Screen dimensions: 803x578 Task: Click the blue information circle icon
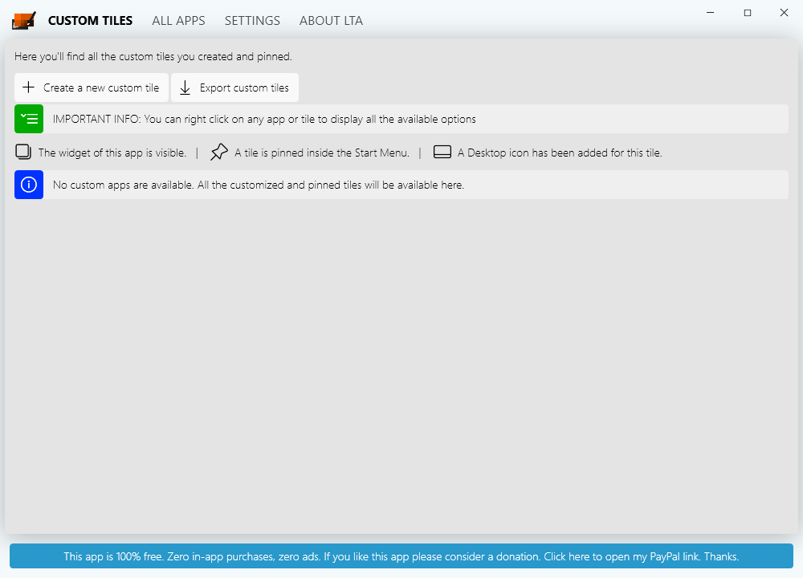pos(29,185)
